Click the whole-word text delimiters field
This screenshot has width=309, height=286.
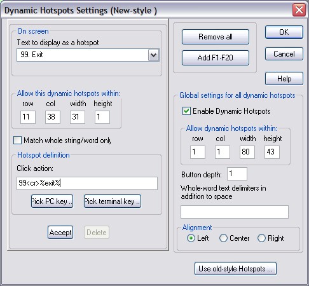click(235, 212)
